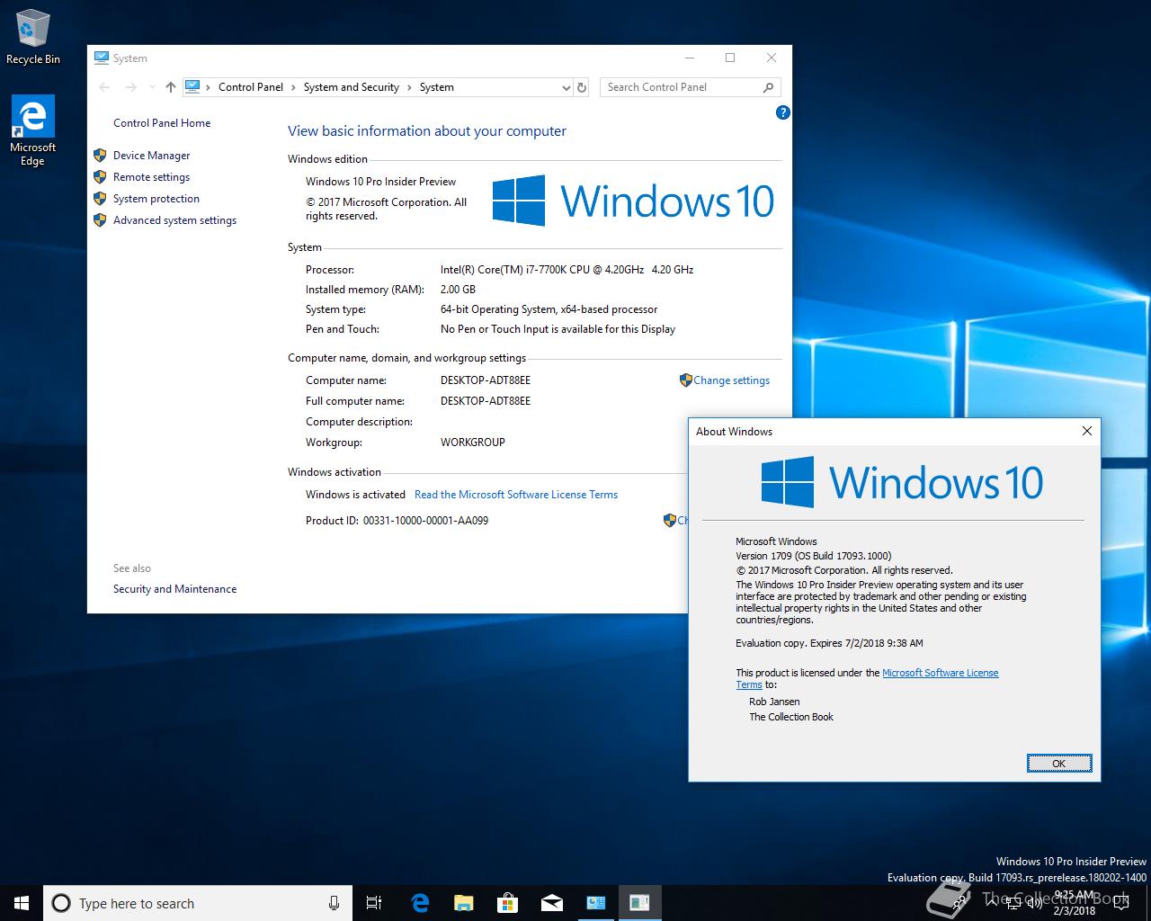Minimize the System window
This screenshot has width=1151, height=921.
point(690,58)
